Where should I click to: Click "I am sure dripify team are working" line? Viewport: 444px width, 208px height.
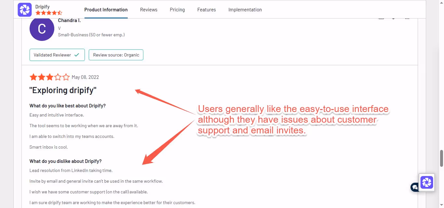coord(112,202)
